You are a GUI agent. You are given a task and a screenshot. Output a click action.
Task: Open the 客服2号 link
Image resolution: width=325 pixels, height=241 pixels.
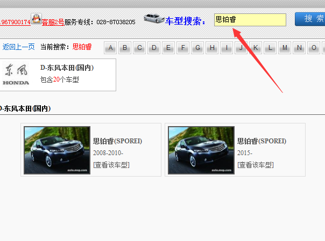[x=53, y=22]
